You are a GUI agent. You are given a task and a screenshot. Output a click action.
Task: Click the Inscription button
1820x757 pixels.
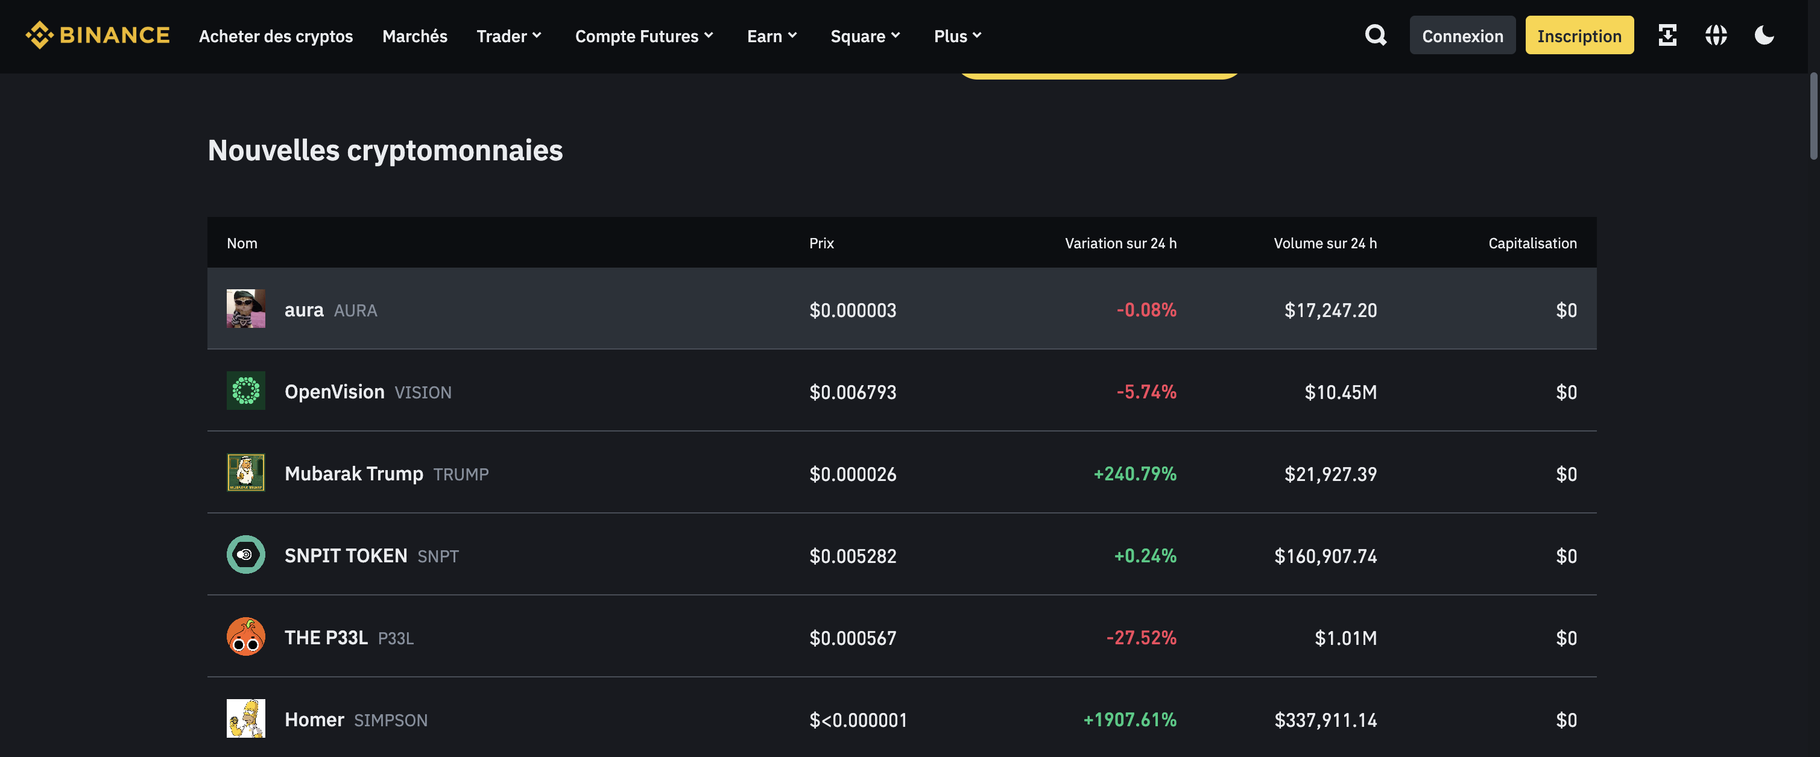1579,36
